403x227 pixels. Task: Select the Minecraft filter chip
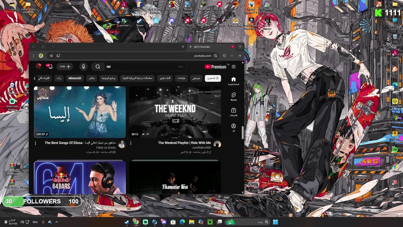click(x=75, y=78)
